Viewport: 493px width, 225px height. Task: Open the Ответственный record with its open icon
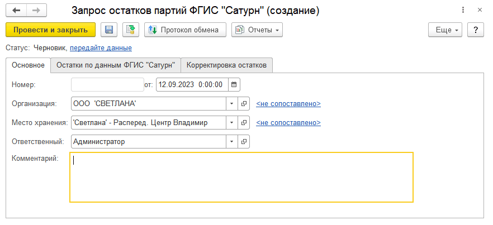(244, 142)
